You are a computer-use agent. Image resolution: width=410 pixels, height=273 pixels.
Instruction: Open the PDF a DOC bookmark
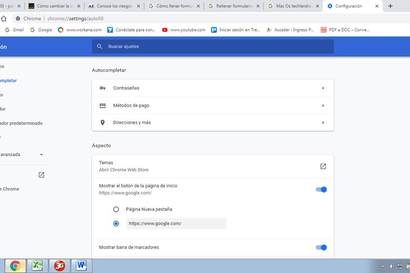(x=345, y=30)
